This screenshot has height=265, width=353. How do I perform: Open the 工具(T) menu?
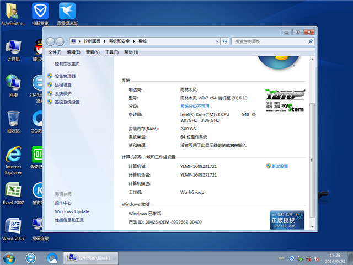pos(112,52)
